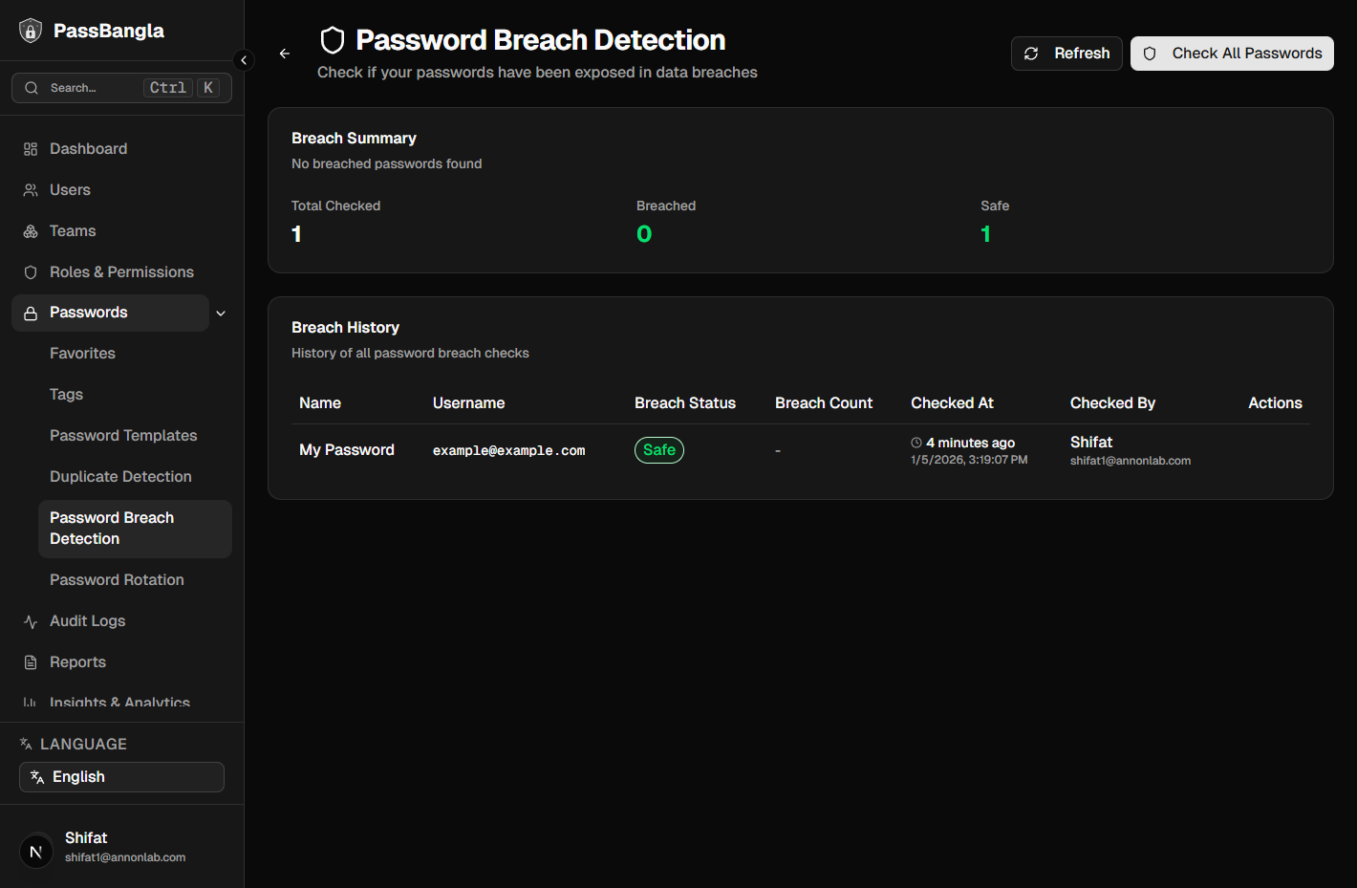Open the Duplicate Detection page
This screenshot has width=1357, height=888.
[x=120, y=476]
